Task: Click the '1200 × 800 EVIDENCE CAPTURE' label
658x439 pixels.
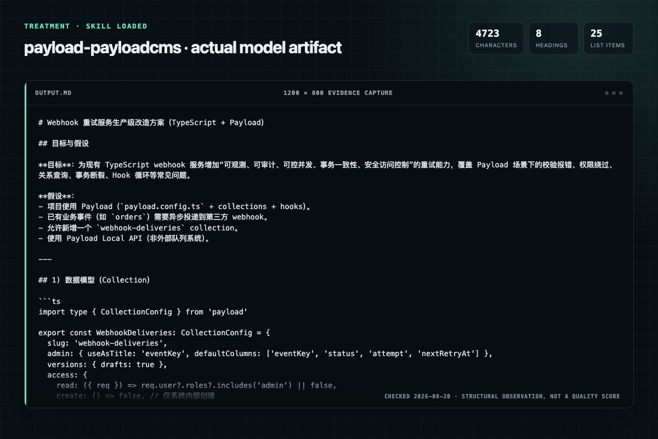Action: [338, 93]
